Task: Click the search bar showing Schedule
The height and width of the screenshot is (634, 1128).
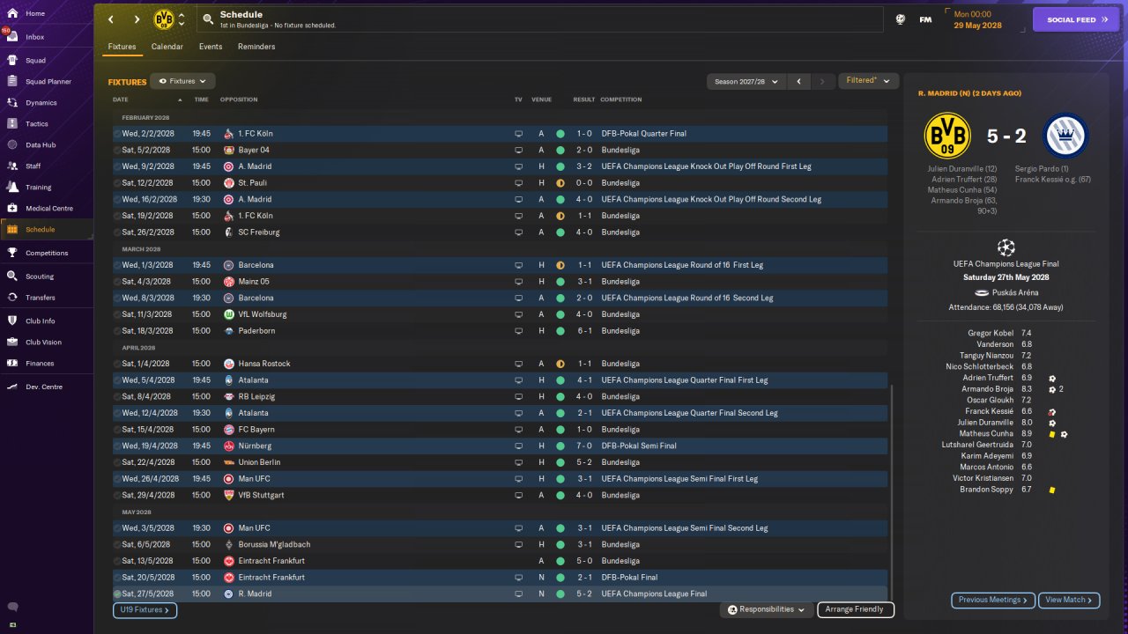Action: (540, 19)
